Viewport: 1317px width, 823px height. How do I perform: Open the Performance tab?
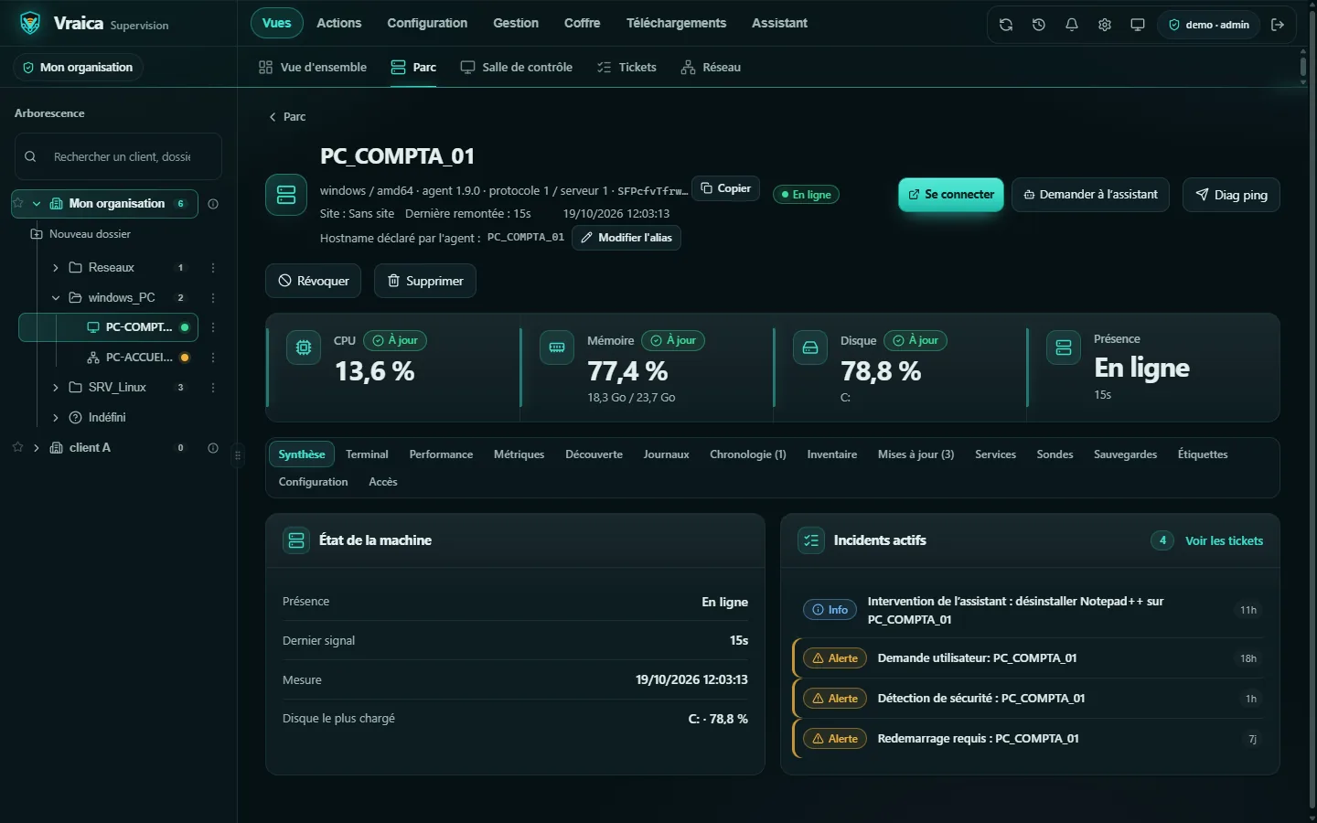(441, 454)
